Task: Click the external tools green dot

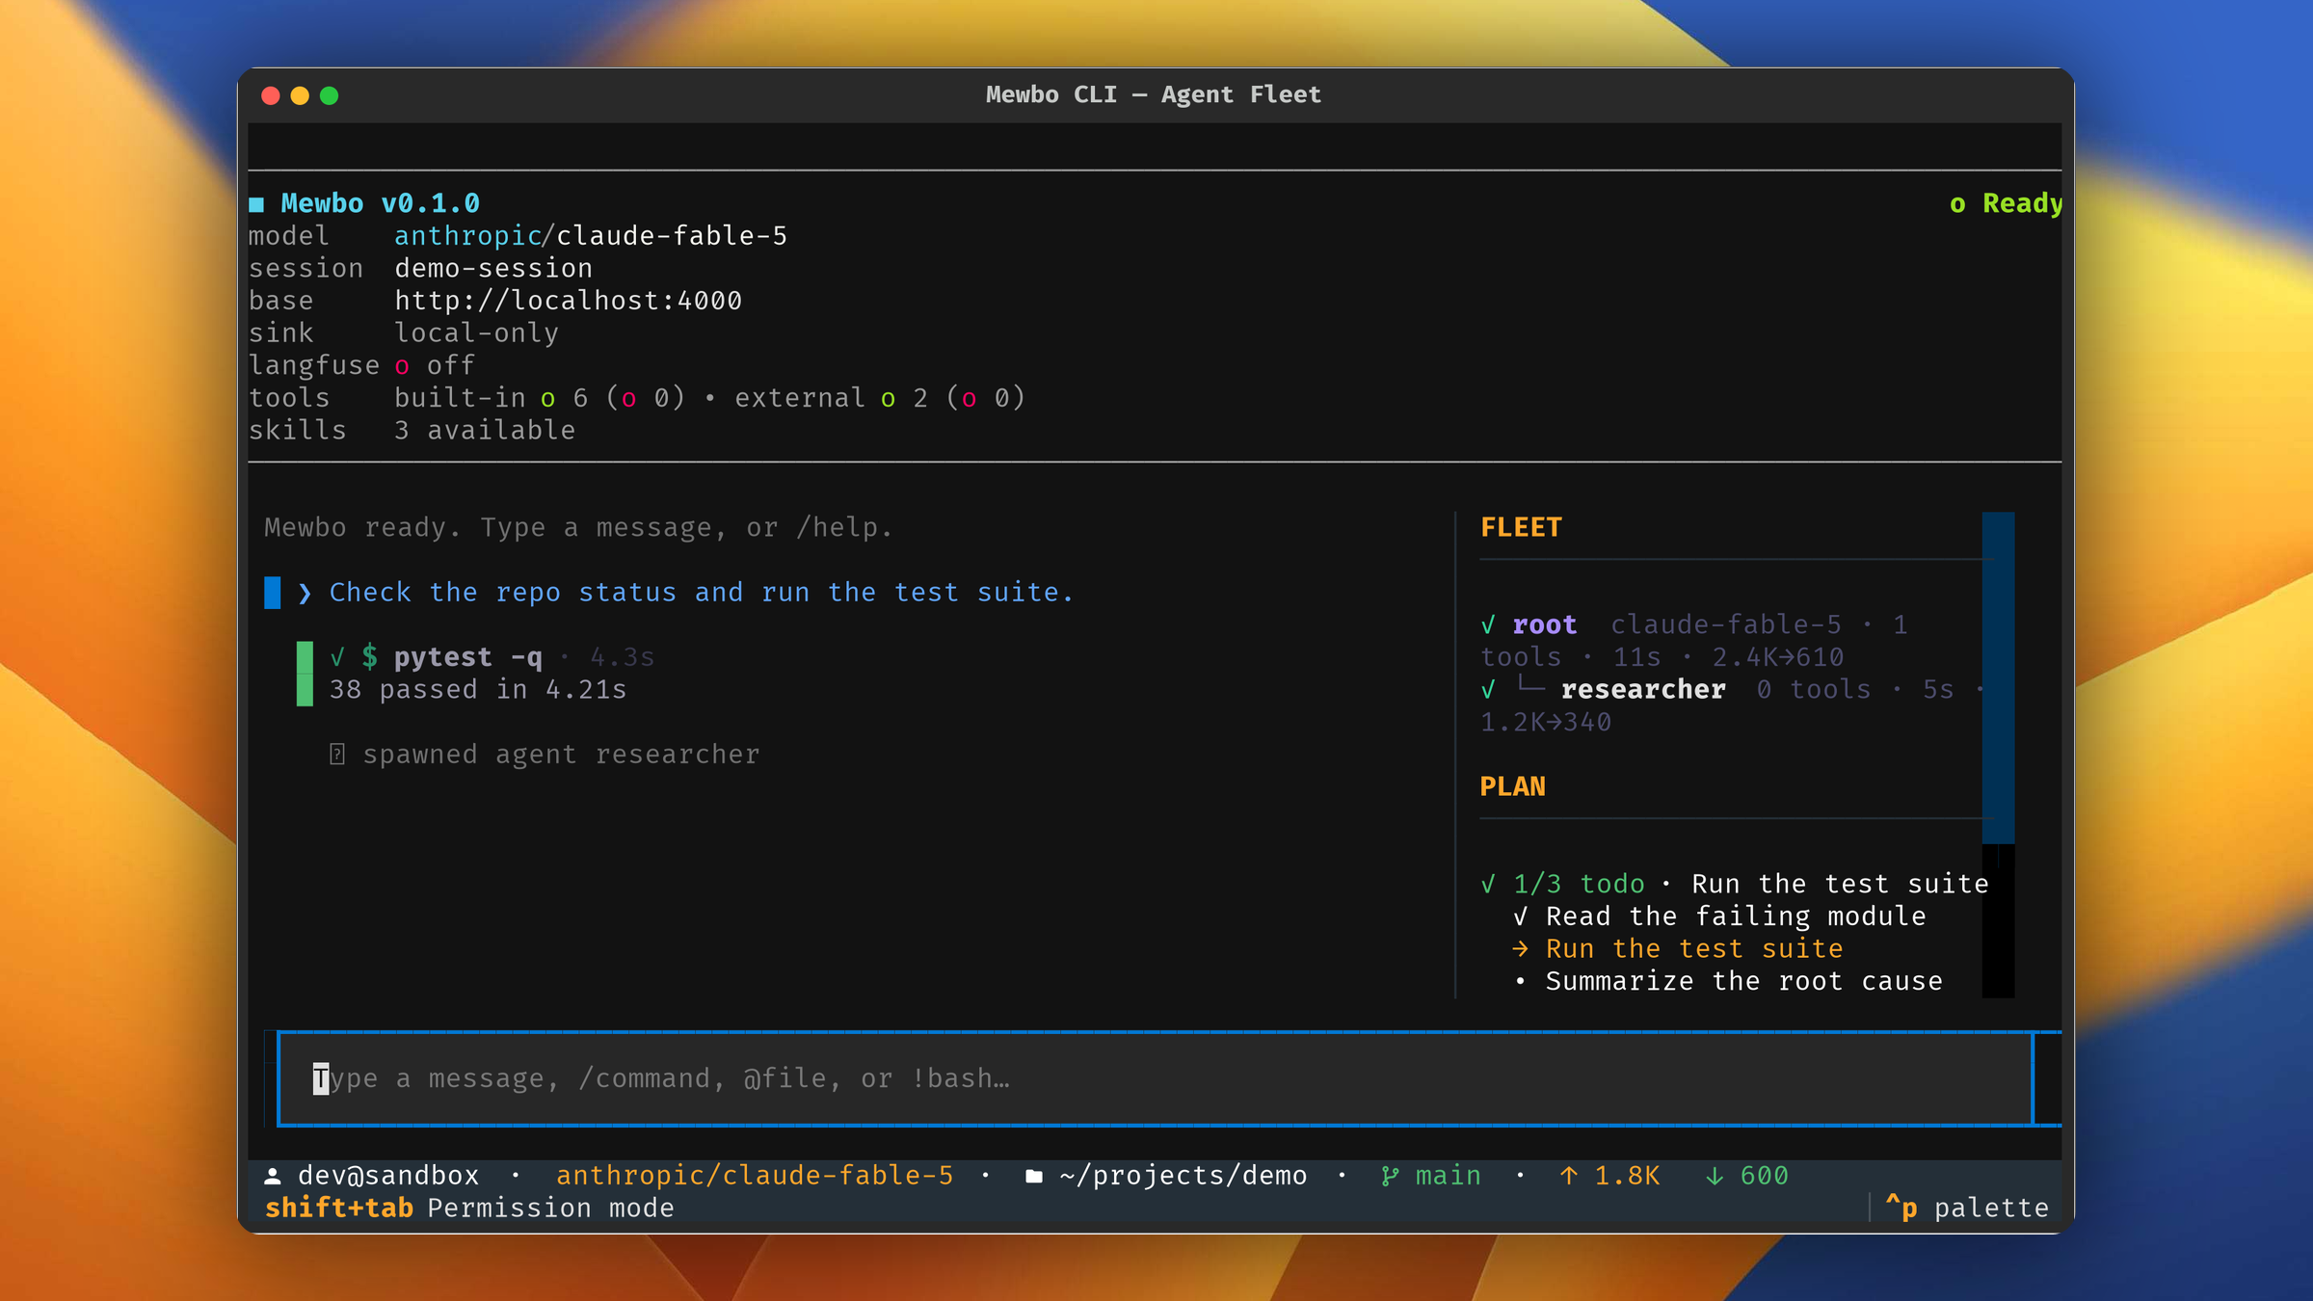Action: click(x=889, y=399)
